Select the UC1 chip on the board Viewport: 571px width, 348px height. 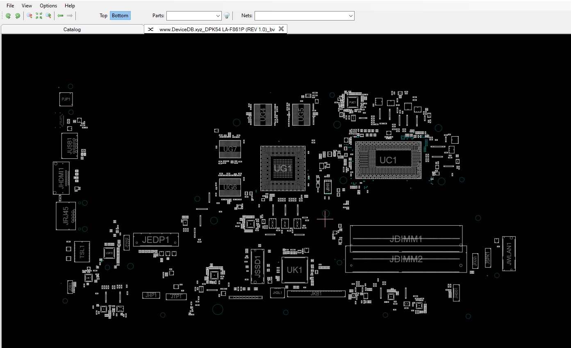tap(388, 160)
